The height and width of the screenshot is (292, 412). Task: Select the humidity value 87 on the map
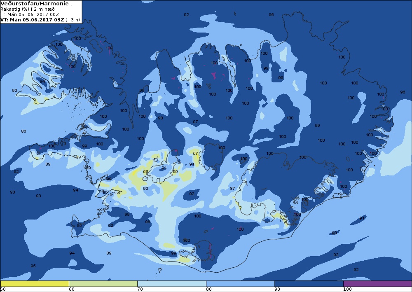[x=232, y=188]
